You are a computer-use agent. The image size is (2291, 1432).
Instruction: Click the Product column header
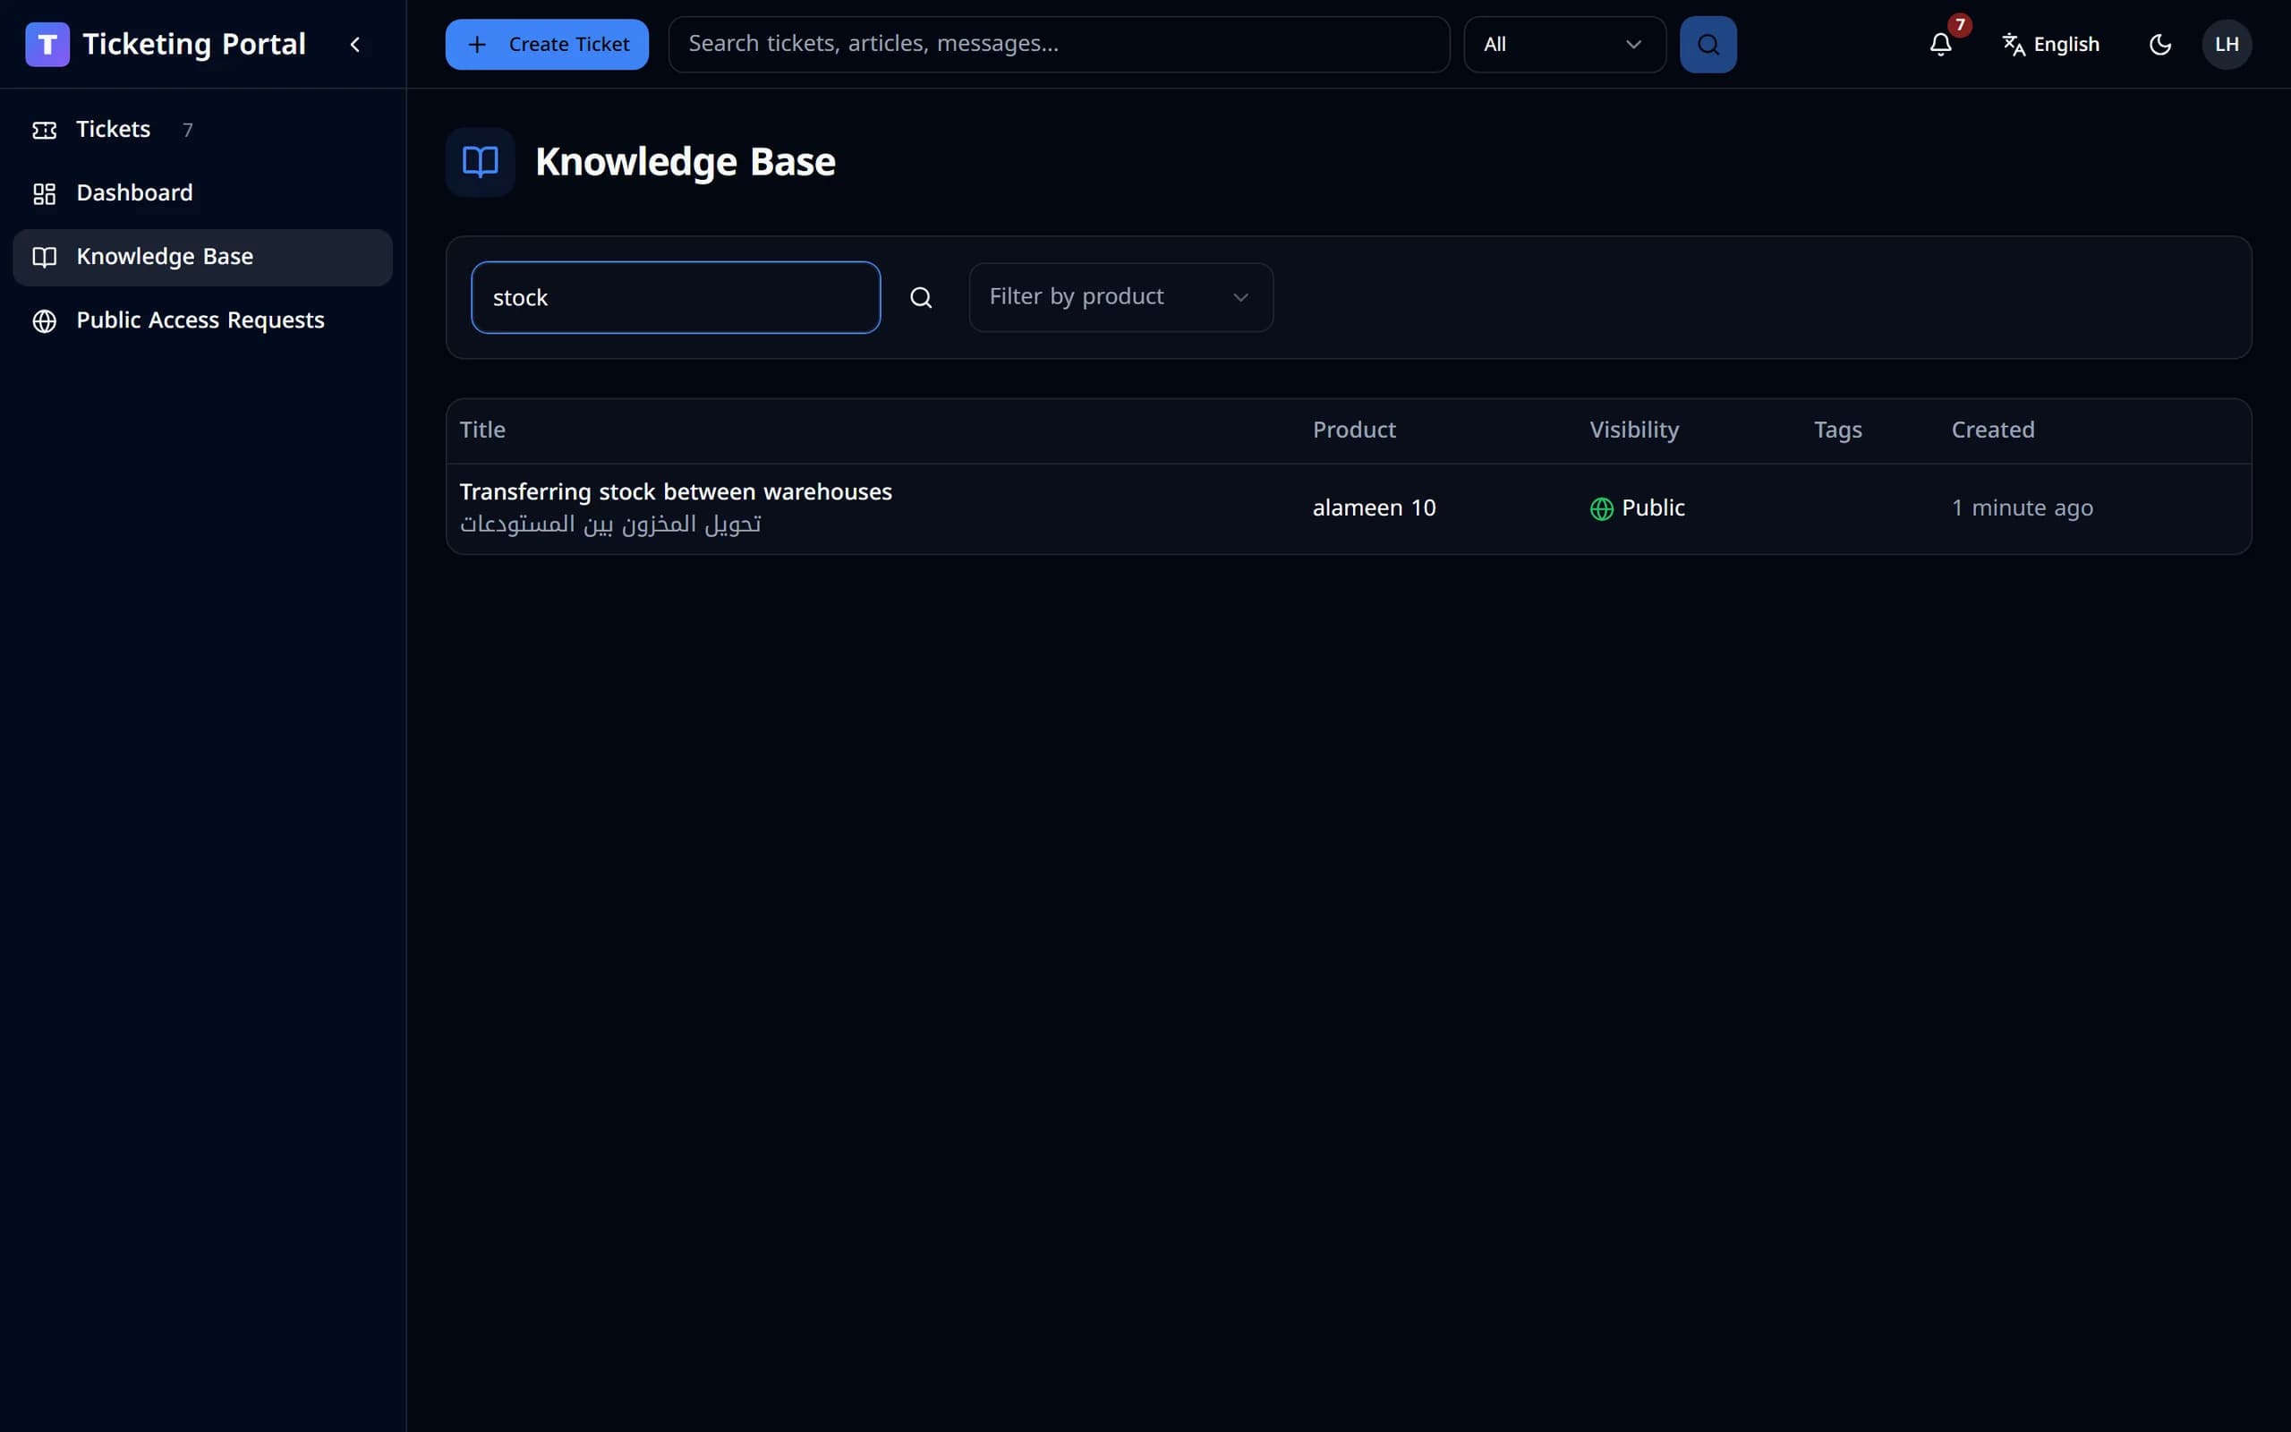pos(1354,430)
